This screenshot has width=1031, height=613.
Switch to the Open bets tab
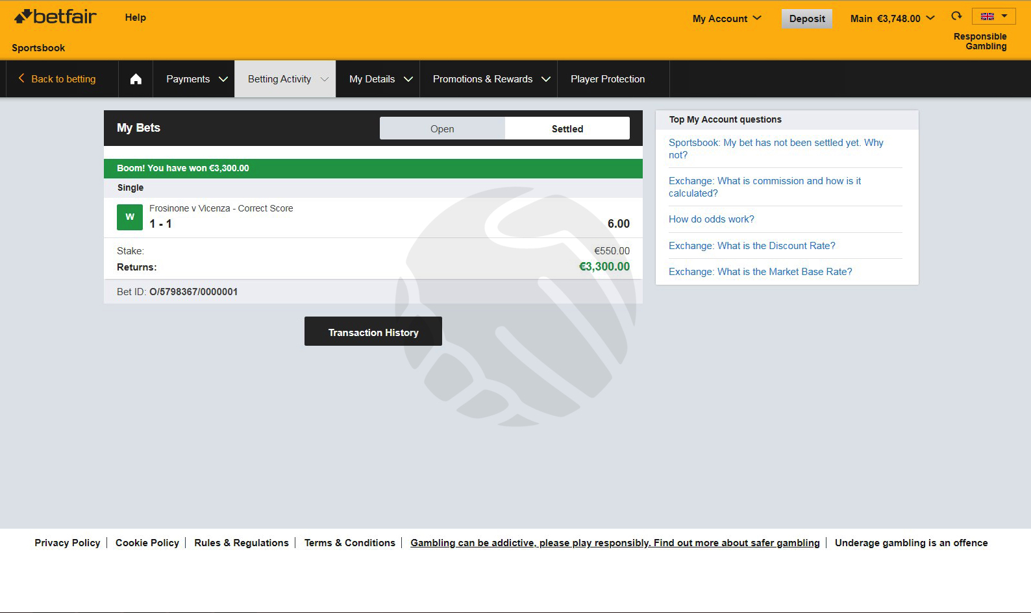point(442,128)
